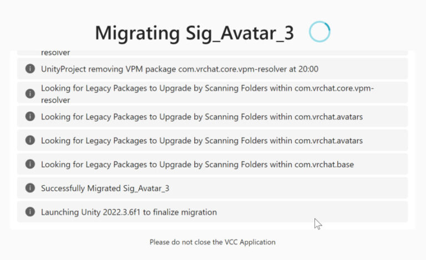
Task: Click info icon beside UnityProject removing VPM package
Action: pyautogui.click(x=30, y=69)
